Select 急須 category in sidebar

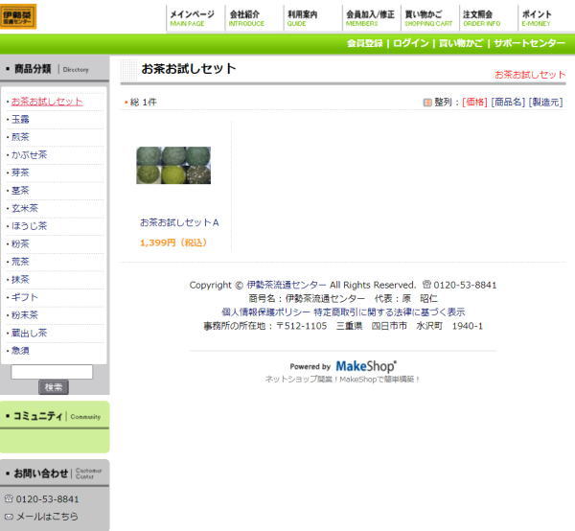(x=20, y=351)
